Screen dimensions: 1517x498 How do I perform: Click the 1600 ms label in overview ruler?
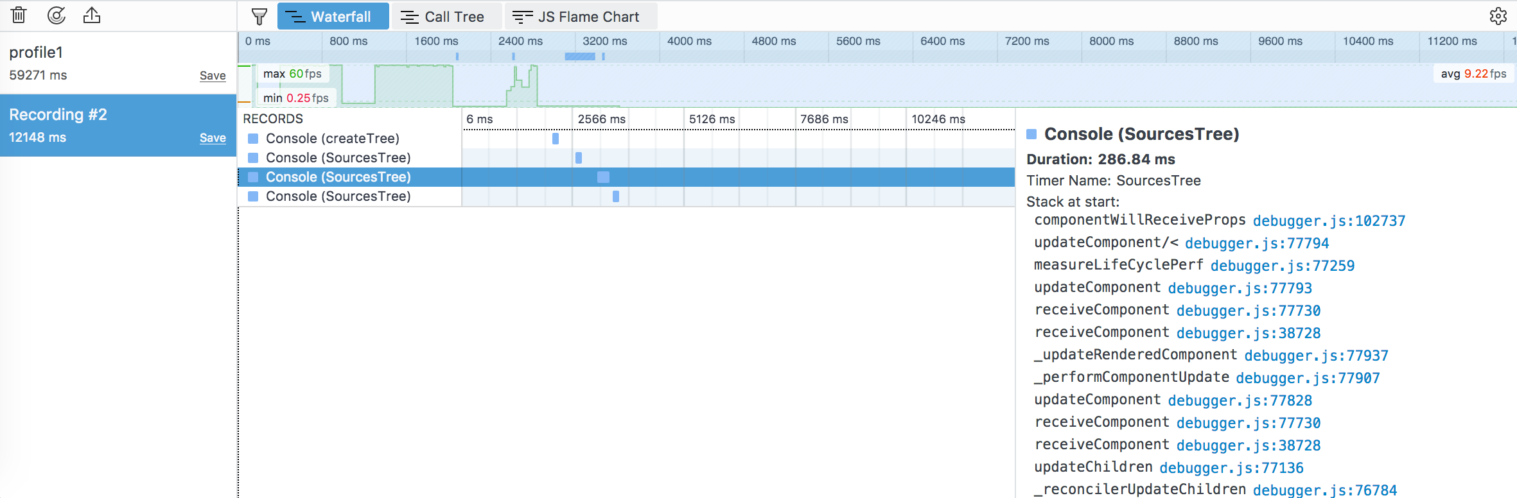click(436, 41)
